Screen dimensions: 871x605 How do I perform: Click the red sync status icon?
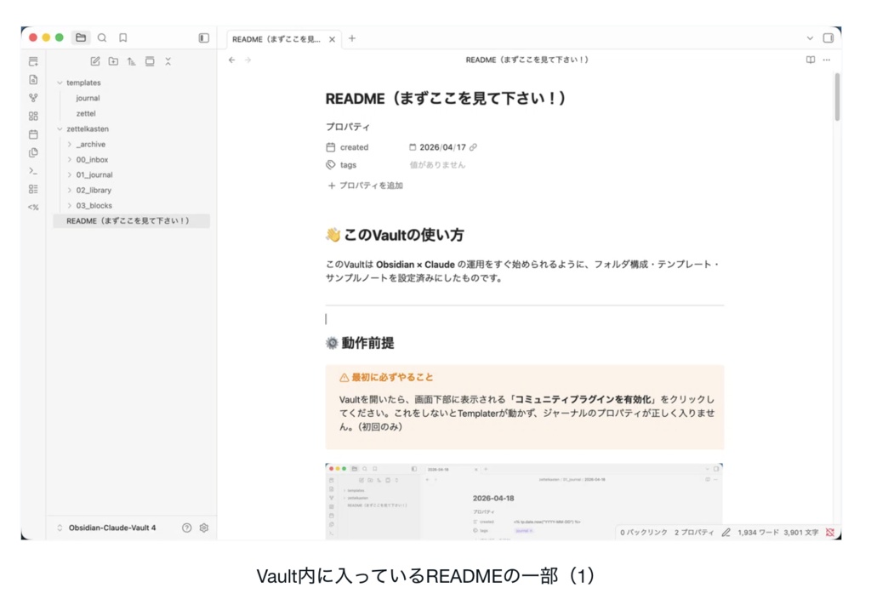(830, 532)
